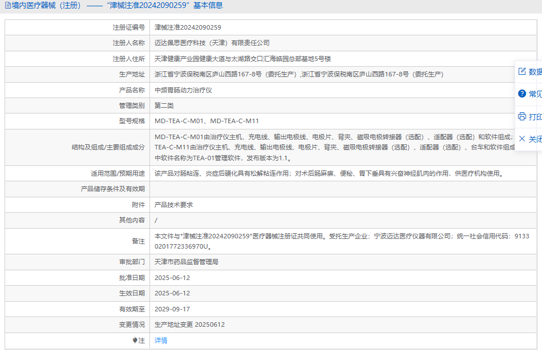The width and height of the screenshot is (542, 353).
Task: Click the 注册人名称 row label
Action: pyautogui.click(x=128, y=43)
